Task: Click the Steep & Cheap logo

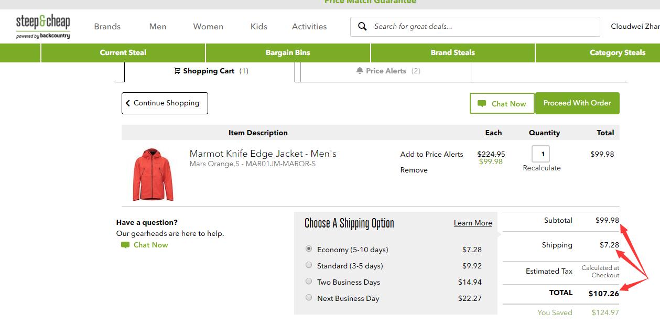Action: 43,27
